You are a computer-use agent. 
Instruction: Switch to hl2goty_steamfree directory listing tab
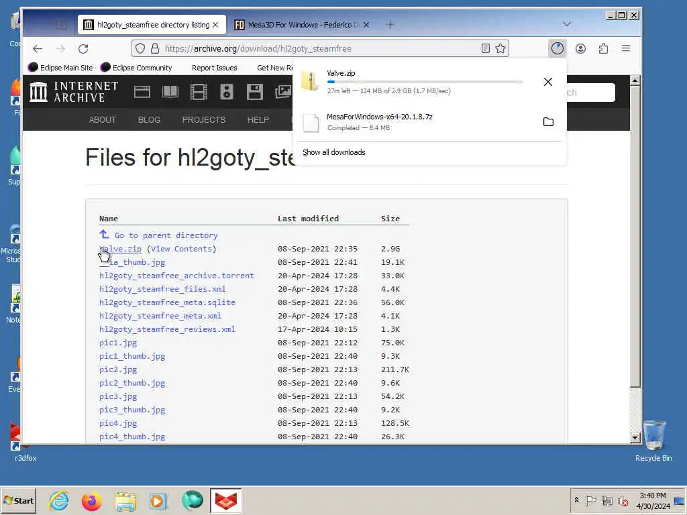click(152, 25)
